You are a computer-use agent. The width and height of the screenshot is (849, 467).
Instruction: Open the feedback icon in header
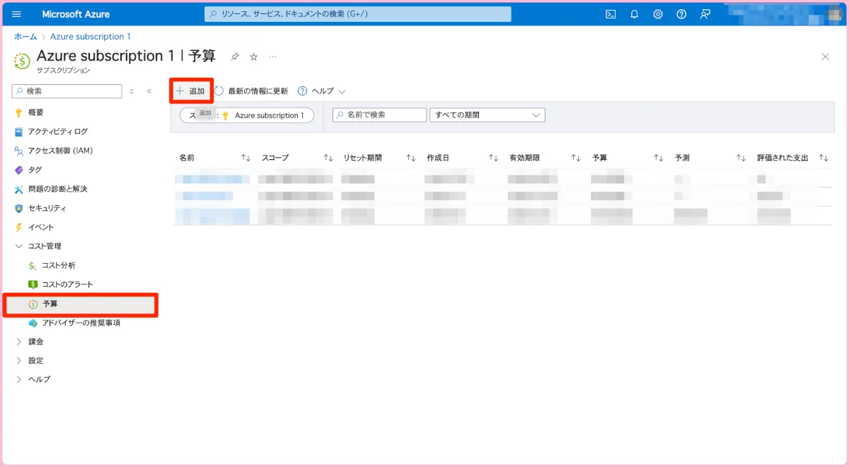705,14
